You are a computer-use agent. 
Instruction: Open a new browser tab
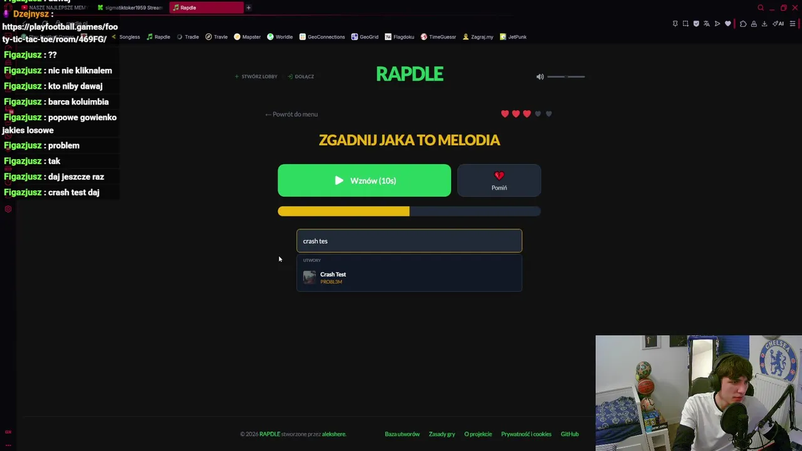(x=249, y=8)
